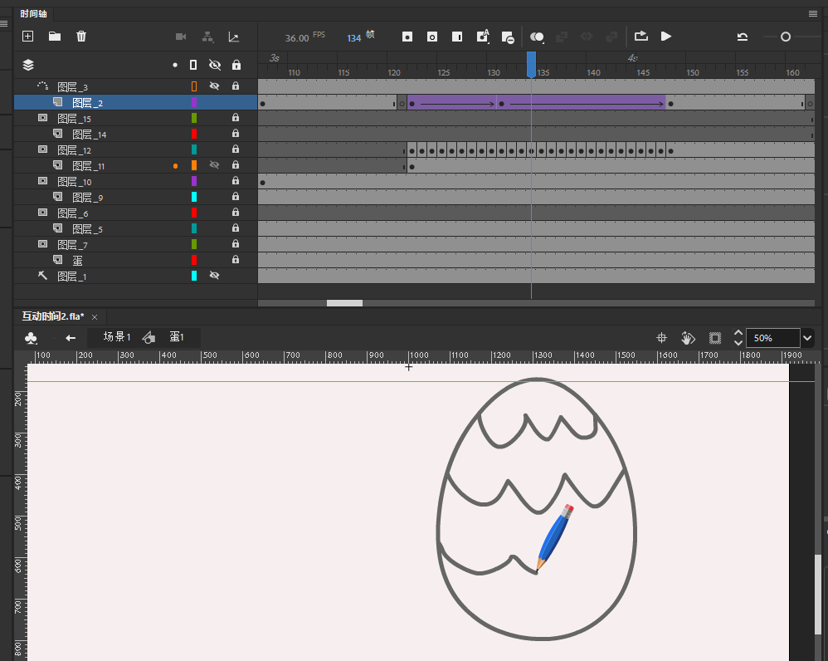Select the 图层_6 layer

[x=73, y=213]
